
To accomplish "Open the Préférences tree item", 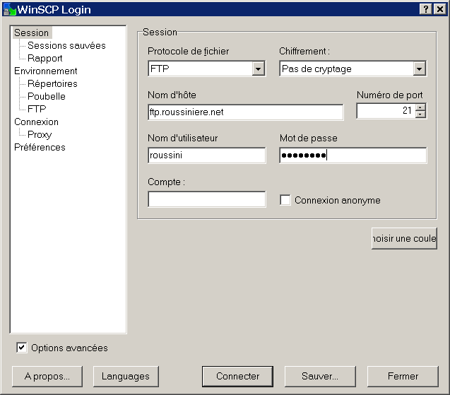I will (40, 147).
